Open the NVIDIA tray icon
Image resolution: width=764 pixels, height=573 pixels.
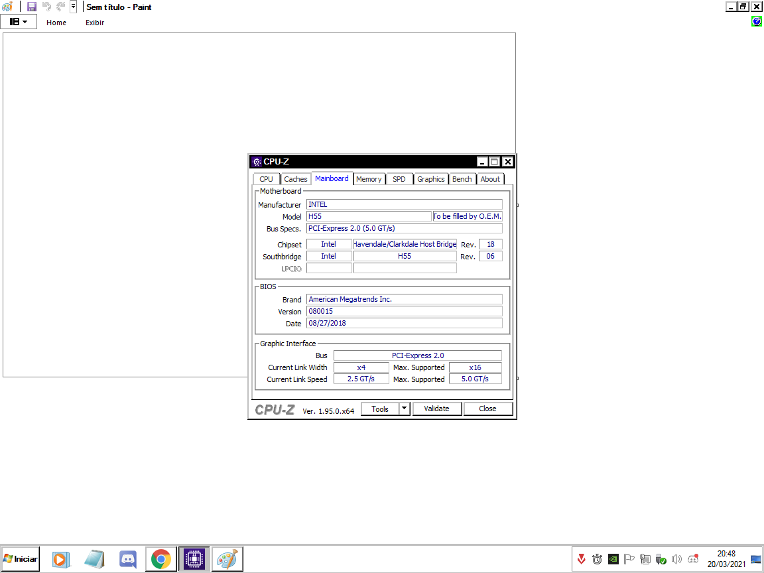click(613, 559)
